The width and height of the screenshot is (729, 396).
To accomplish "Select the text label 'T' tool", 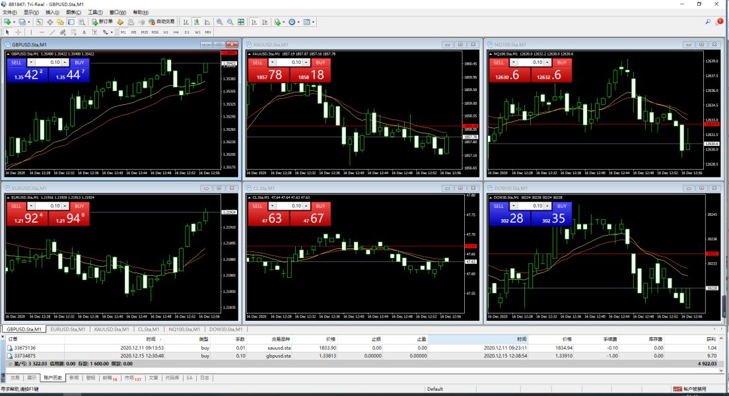I will pyautogui.click(x=94, y=32).
